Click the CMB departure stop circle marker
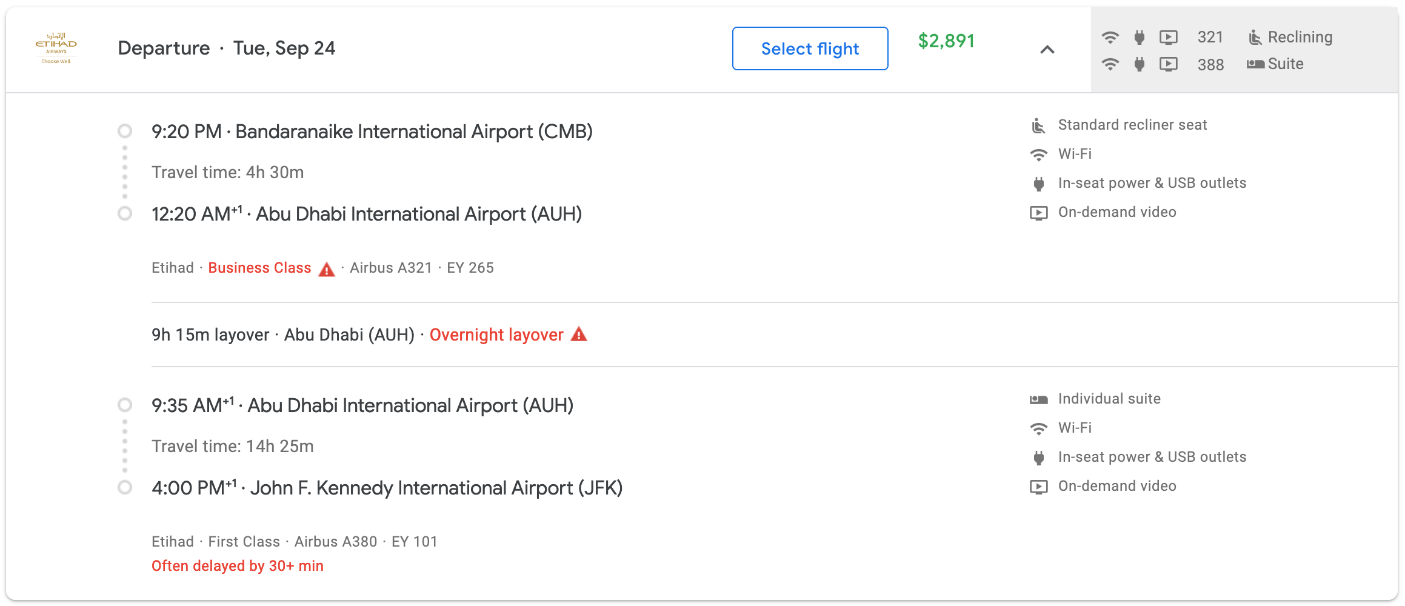 (x=125, y=131)
